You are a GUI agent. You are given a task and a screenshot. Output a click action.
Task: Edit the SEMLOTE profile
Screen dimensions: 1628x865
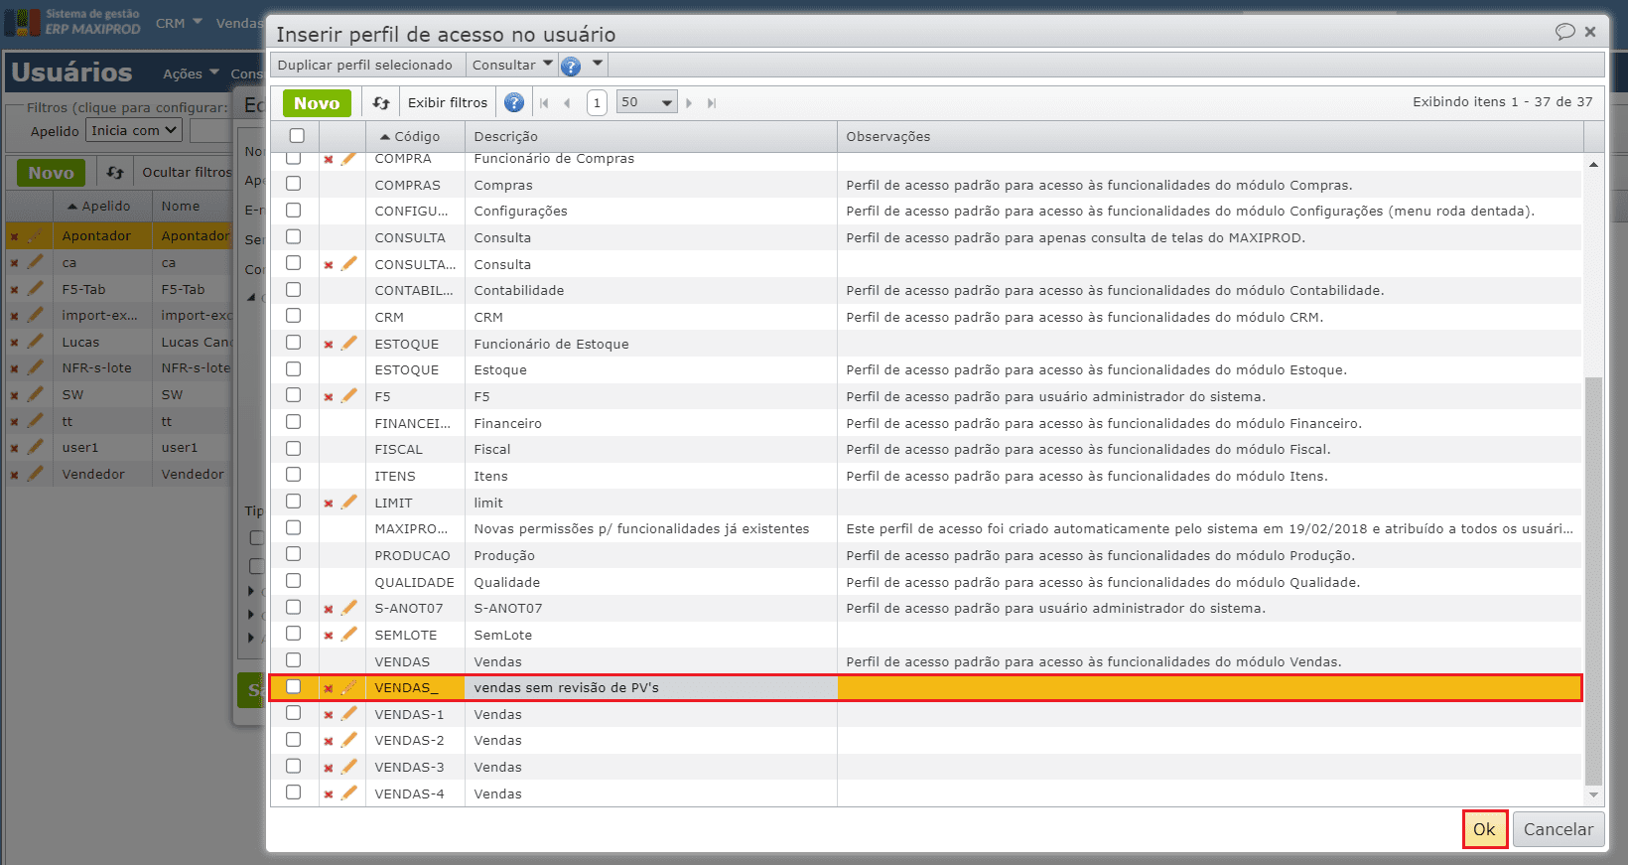click(348, 635)
